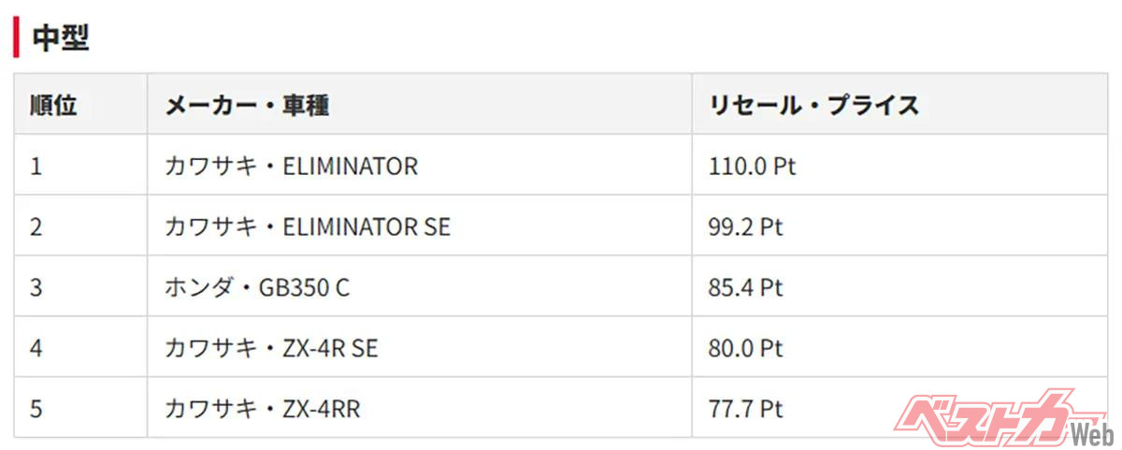Click the 80.0 Pt price cell
1122x450 pixels.
pyautogui.click(x=746, y=348)
